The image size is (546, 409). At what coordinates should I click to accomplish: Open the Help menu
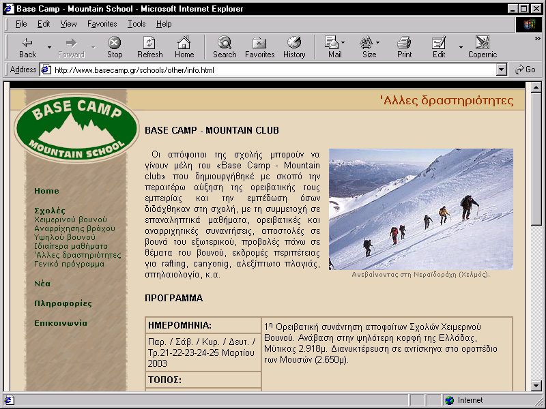[x=164, y=24]
